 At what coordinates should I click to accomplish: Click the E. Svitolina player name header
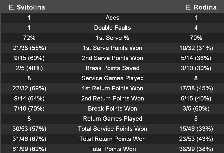point(27,8)
